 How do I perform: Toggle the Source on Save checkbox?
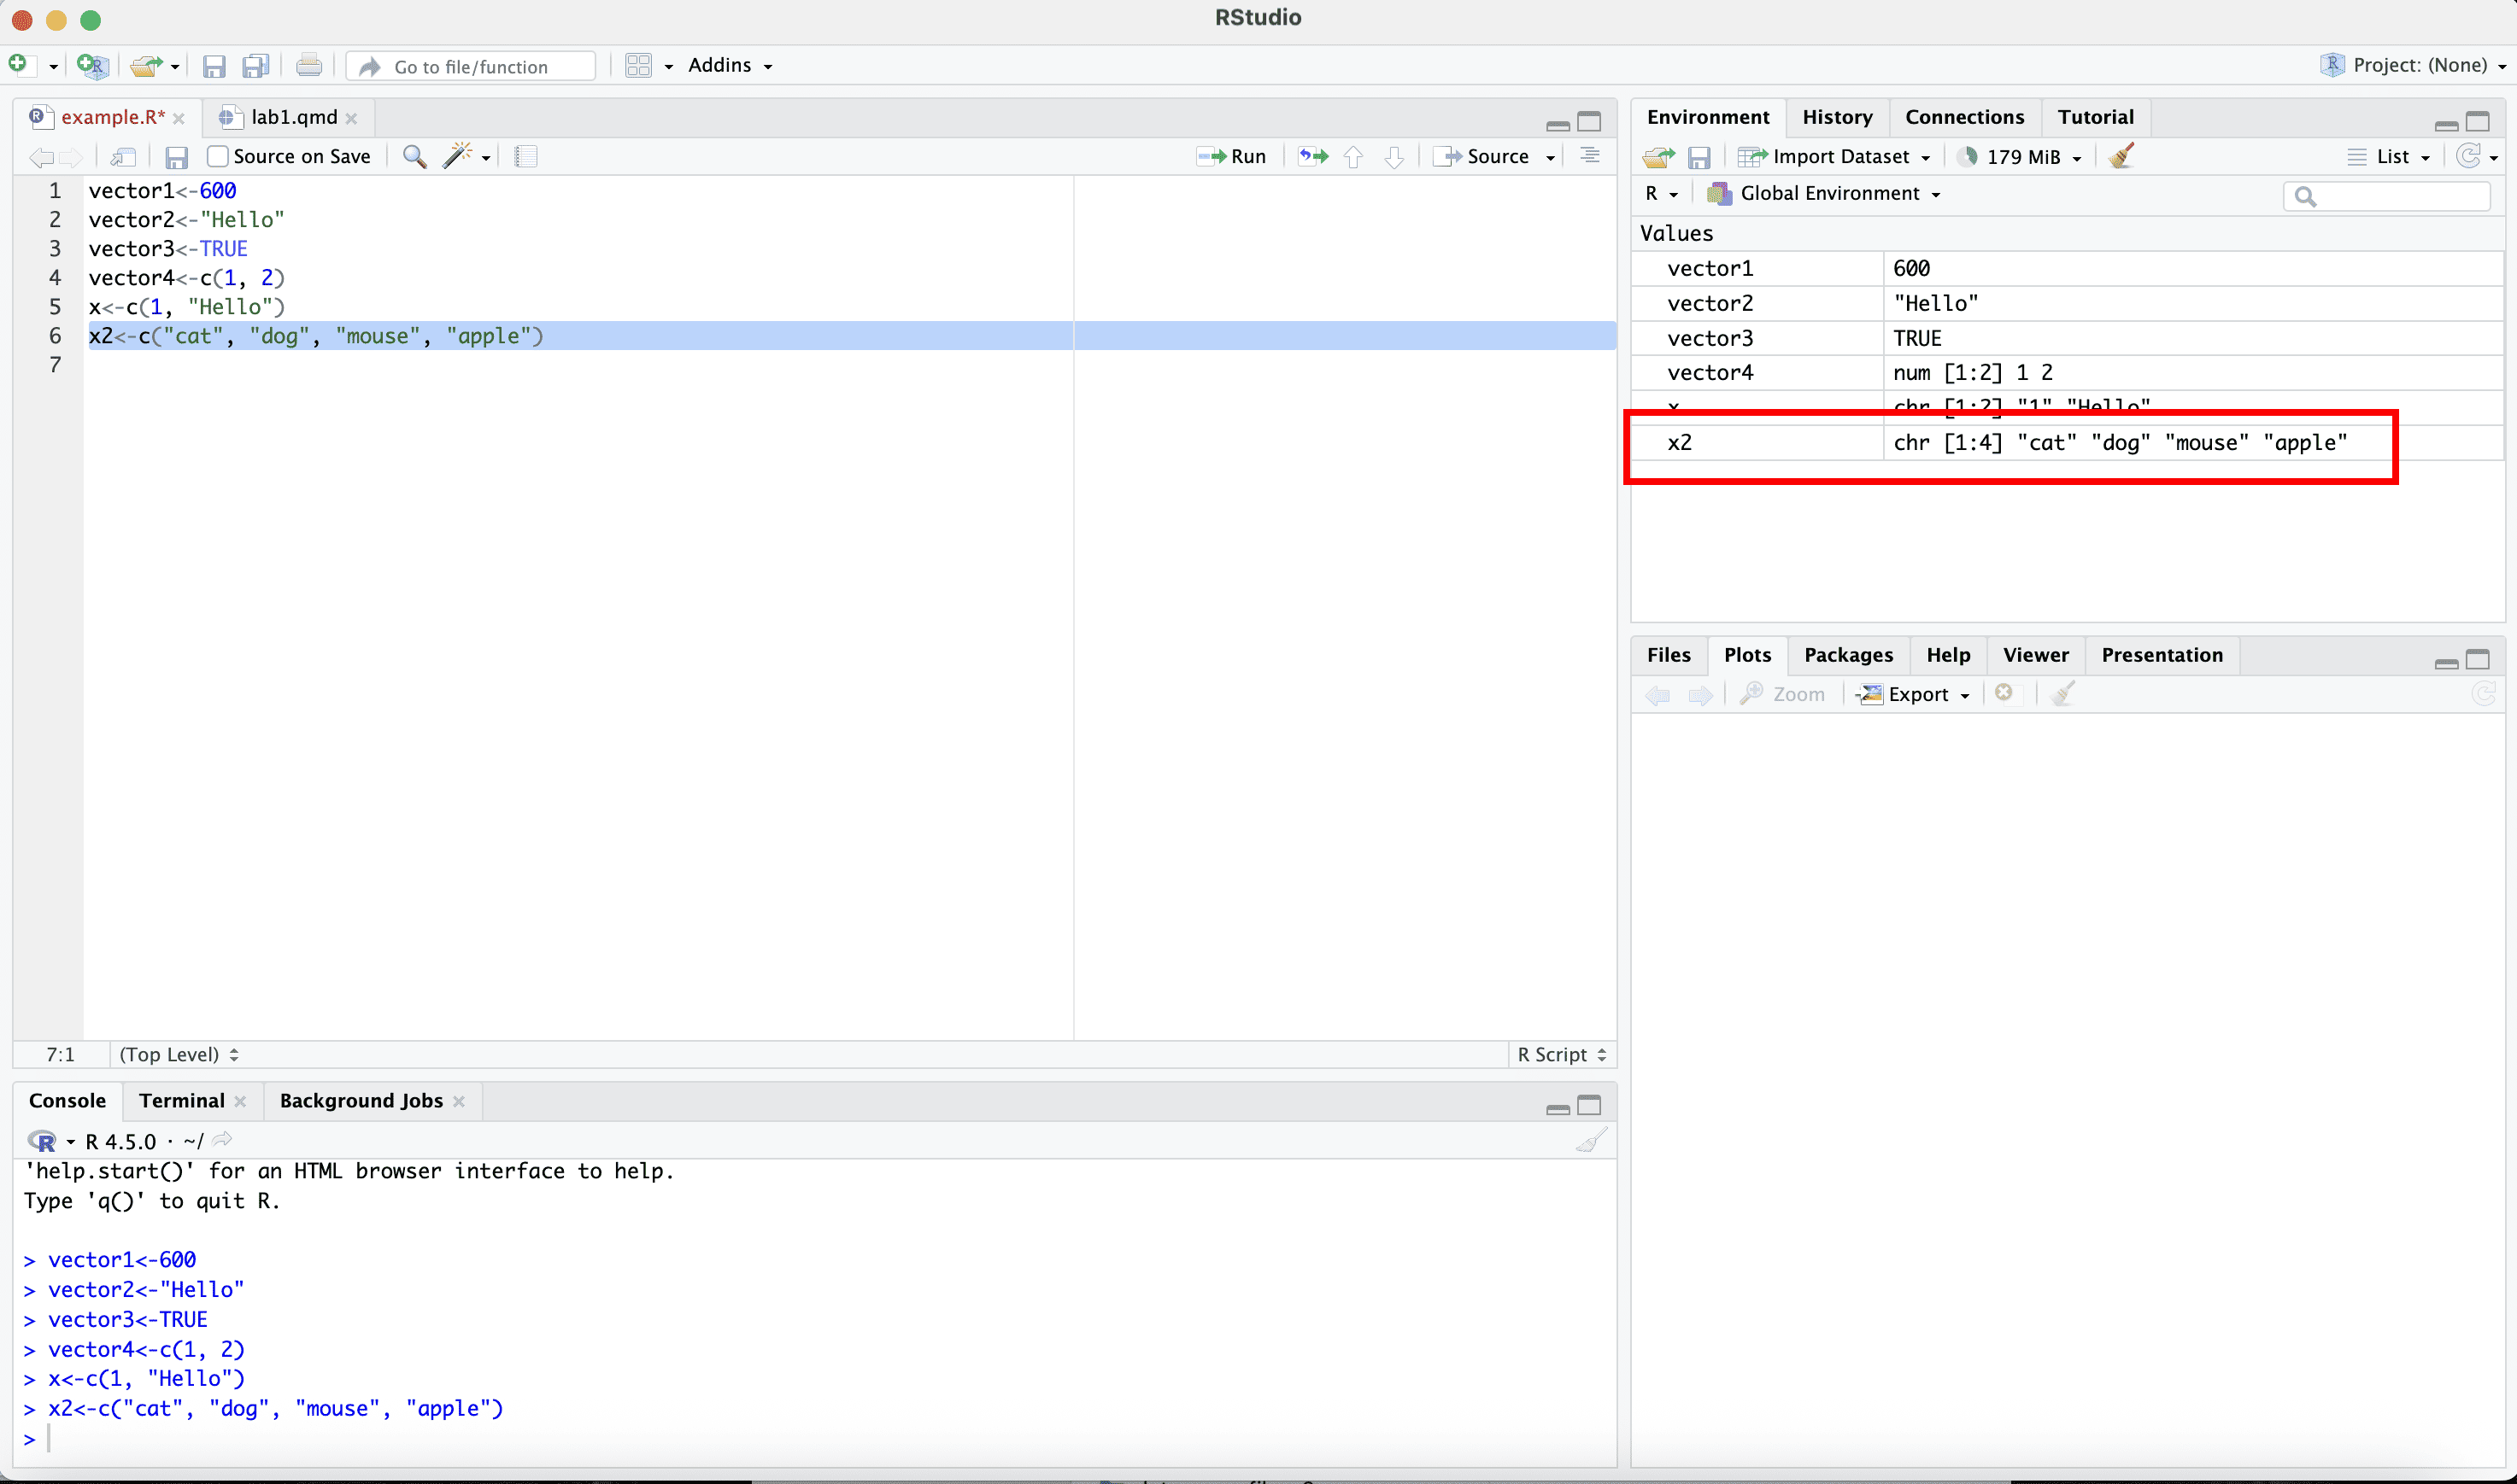pos(217,156)
